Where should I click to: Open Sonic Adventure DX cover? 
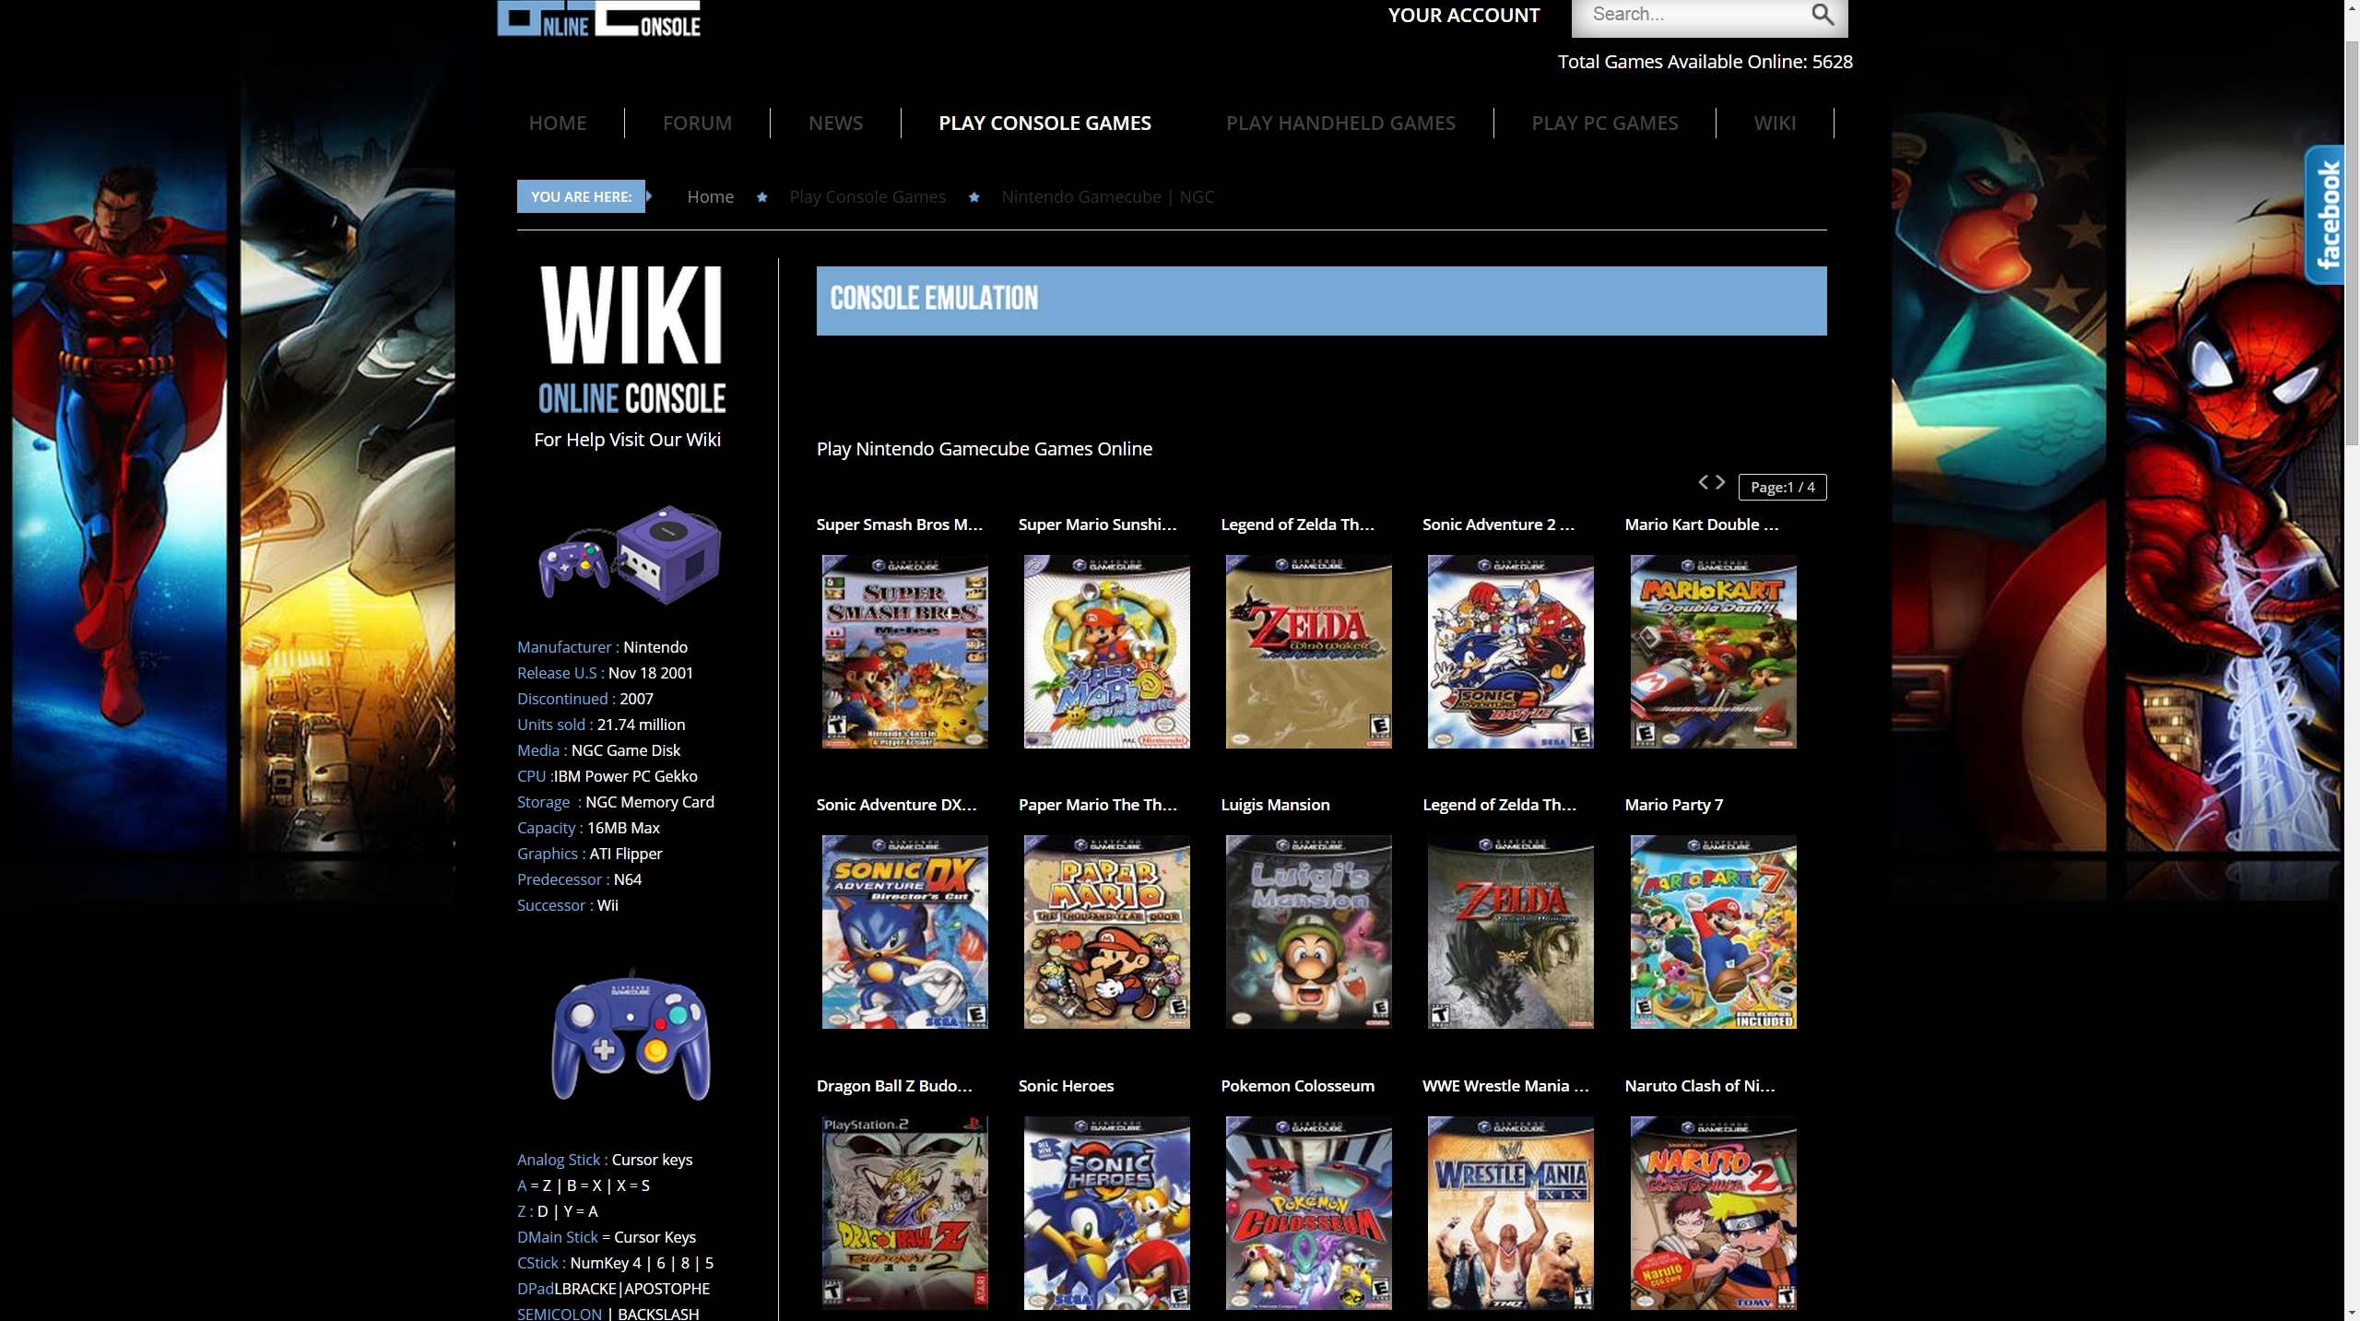(904, 932)
